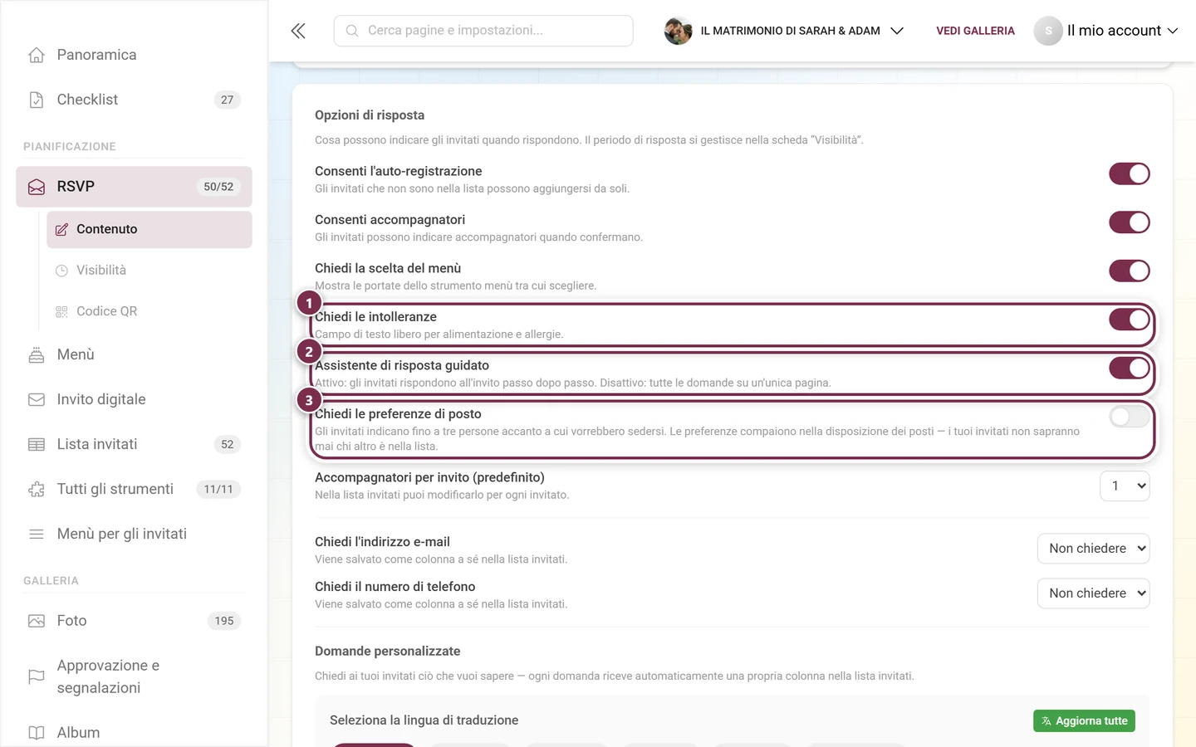Click the search magnifier icon
This screenshot has width=1196, height=747.
(352, 31)
